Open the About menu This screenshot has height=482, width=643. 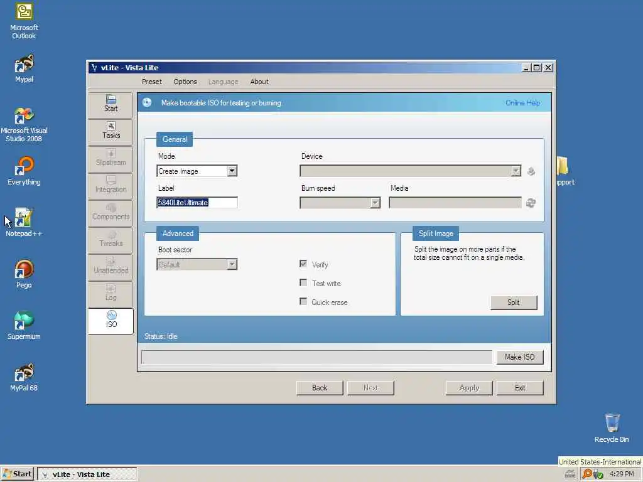coord(259,82)
